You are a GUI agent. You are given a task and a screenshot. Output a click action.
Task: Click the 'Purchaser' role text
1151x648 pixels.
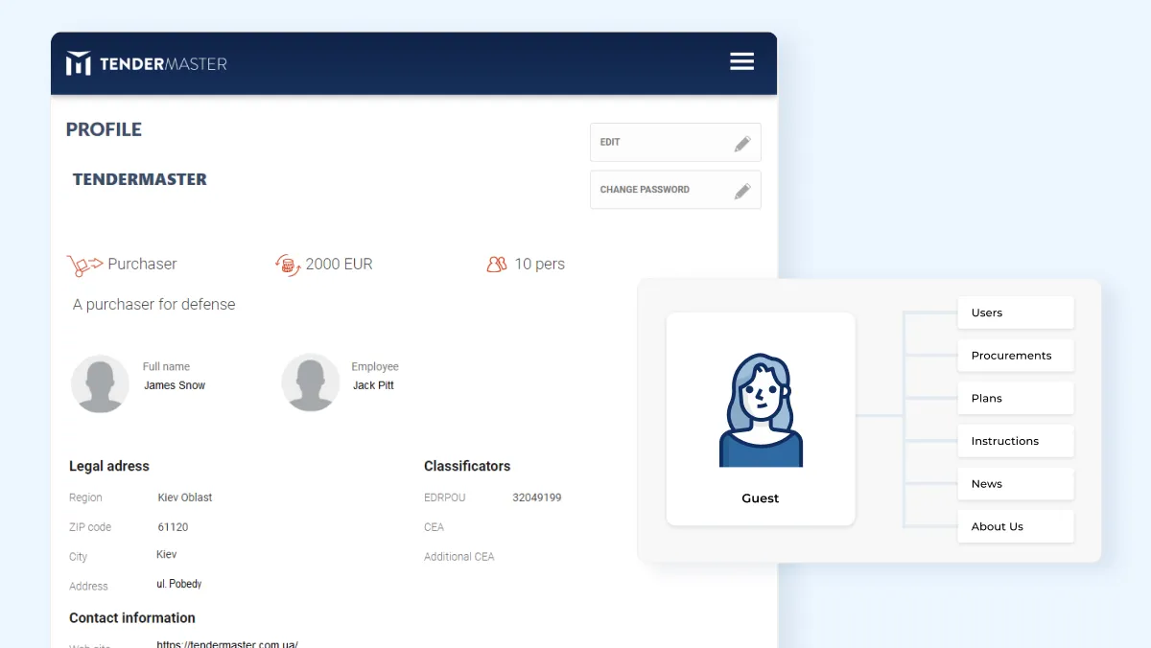[142, 264]
